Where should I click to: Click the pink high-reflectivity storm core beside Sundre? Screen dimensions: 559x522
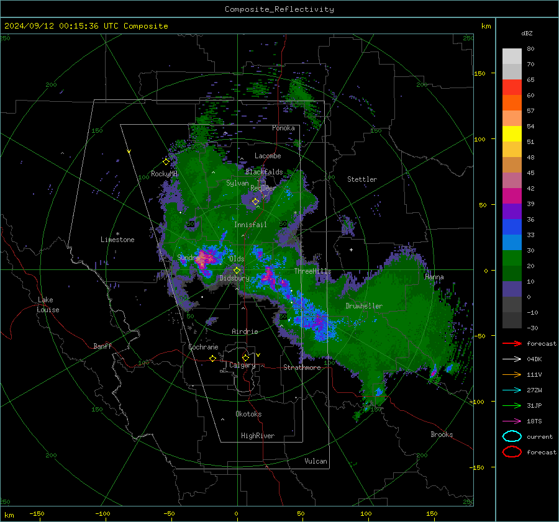click(204, 259)
